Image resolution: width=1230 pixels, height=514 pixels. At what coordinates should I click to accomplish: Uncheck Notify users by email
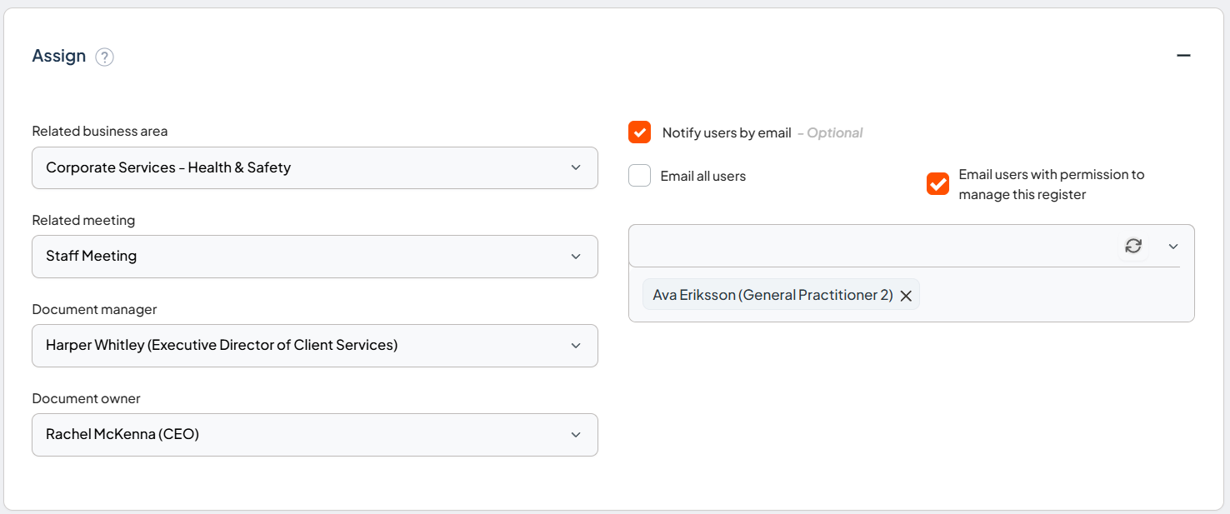pos(639,132)
